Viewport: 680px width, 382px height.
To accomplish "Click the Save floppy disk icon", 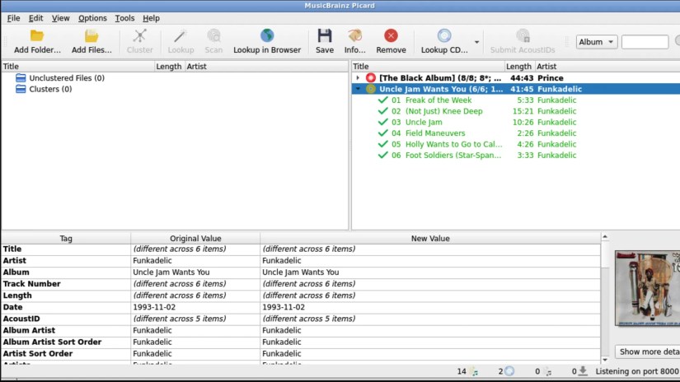I will [325, 36].
